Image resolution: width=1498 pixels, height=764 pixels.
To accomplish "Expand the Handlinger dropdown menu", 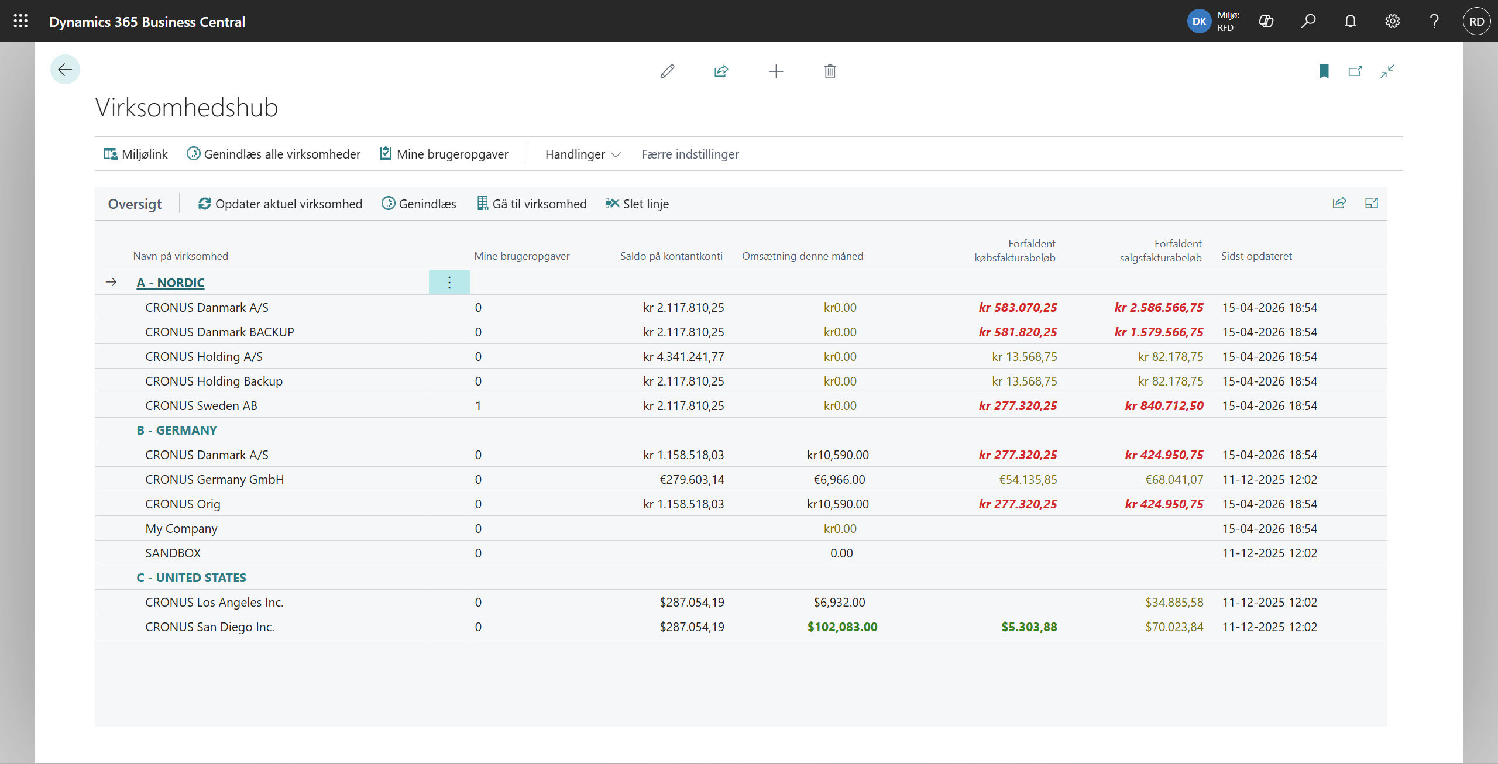I will pyautogui.click(x=582, y=154).
